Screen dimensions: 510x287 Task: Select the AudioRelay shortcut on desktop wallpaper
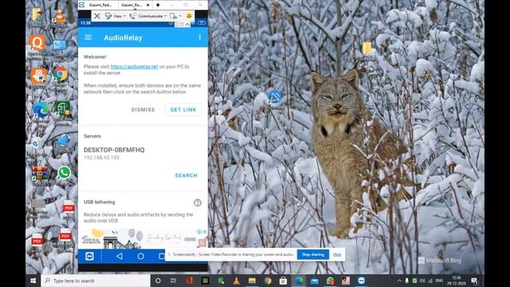point(275,99)
